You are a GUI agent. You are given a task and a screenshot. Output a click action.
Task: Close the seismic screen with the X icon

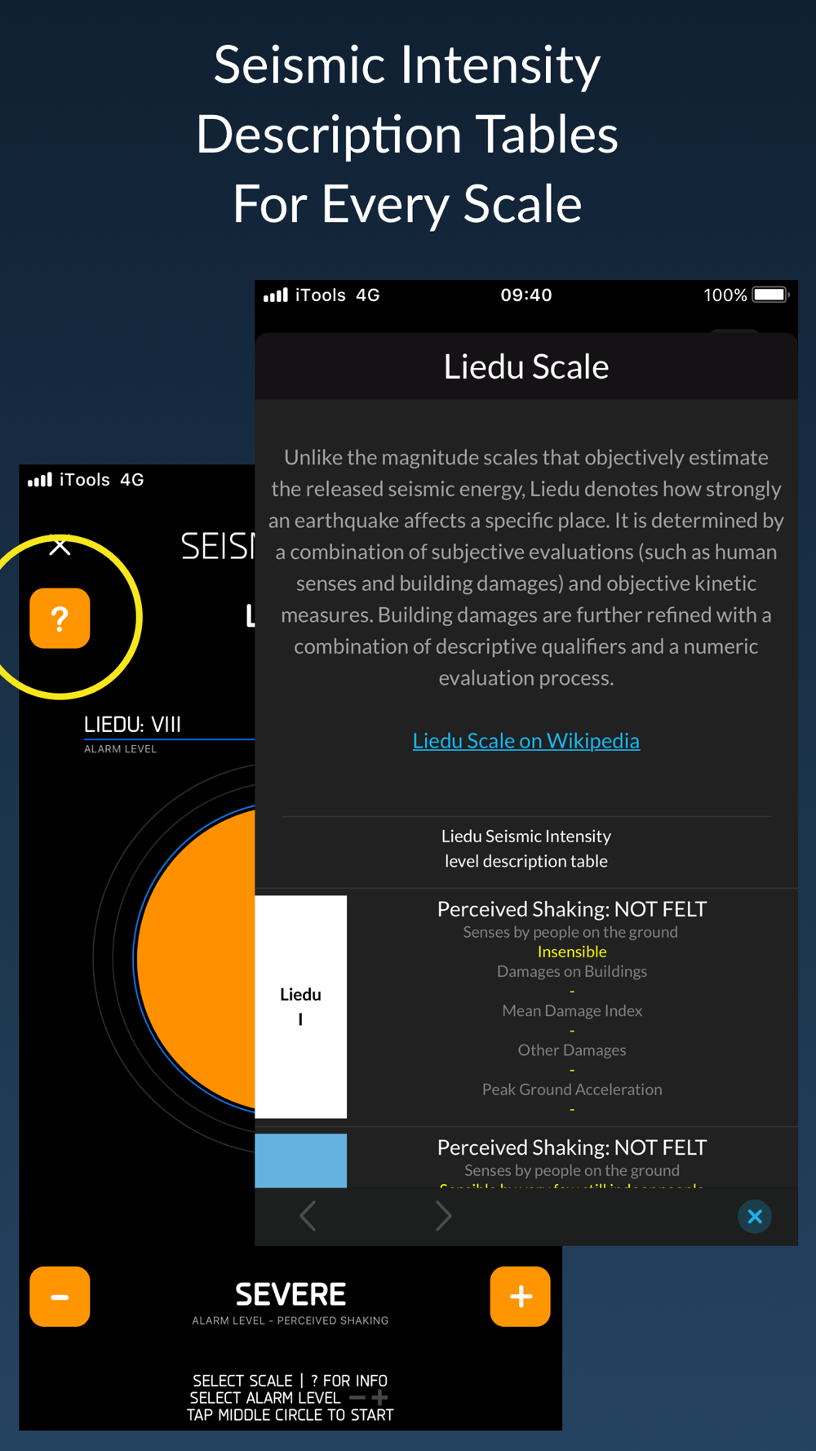(x=60, y=546)
